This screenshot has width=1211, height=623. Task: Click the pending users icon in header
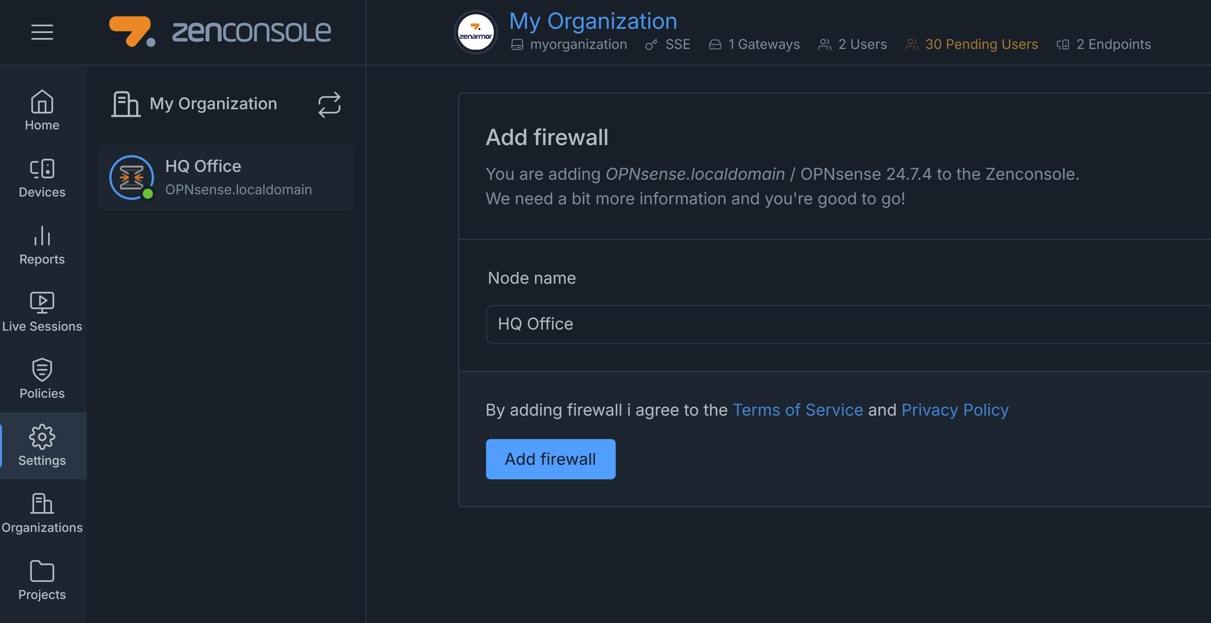pos(912,45)
